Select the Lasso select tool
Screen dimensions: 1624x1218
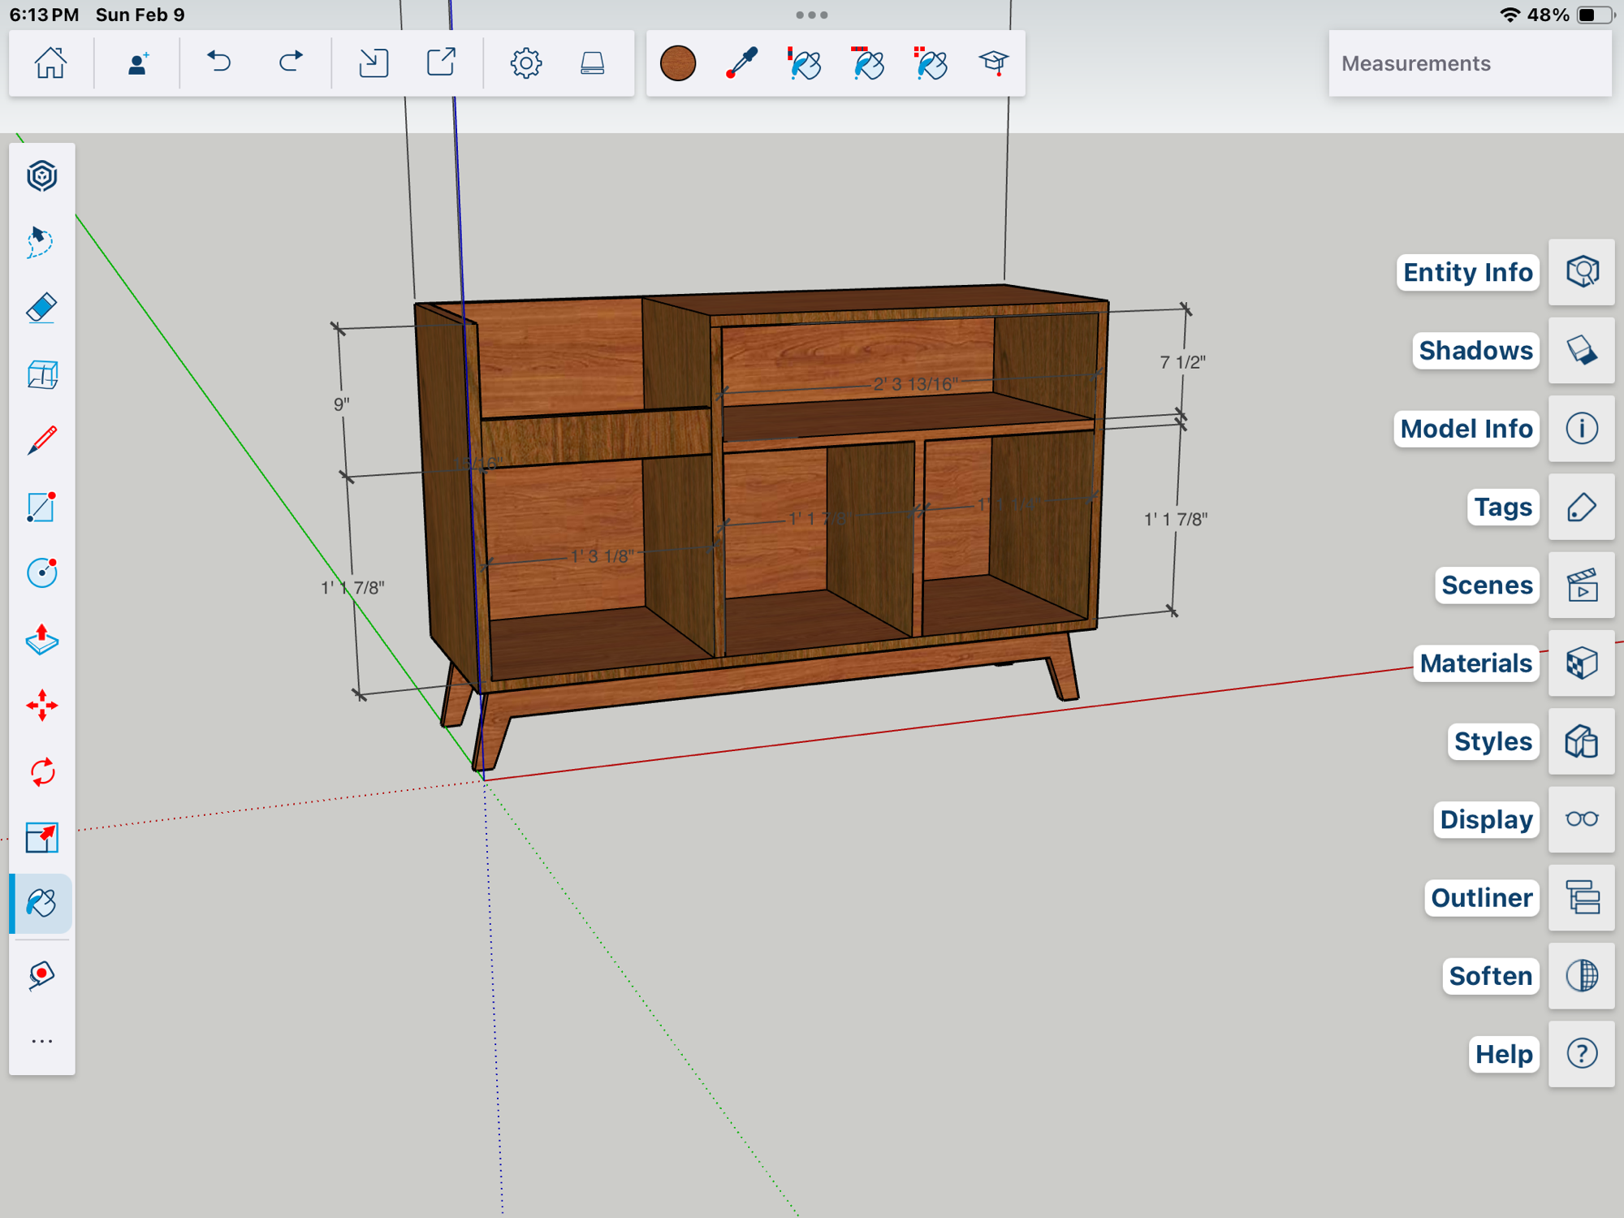(40, 242)
